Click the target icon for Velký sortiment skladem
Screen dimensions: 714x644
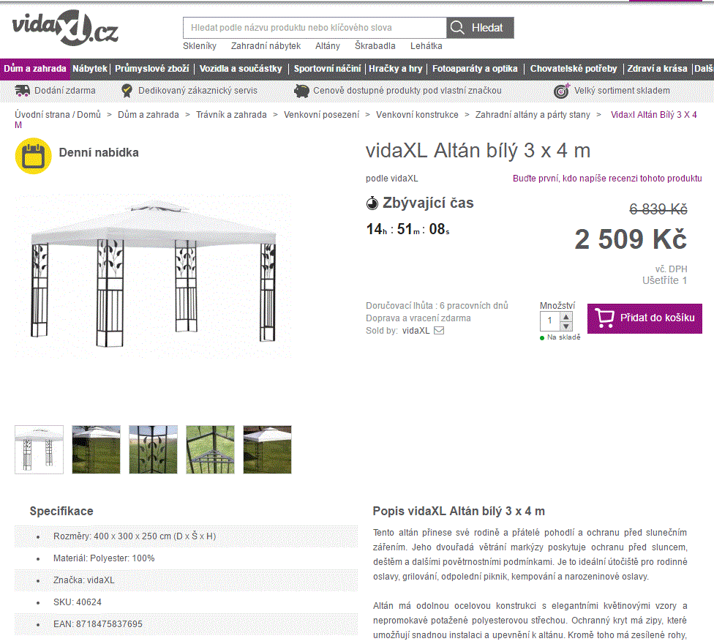[560, 91]
